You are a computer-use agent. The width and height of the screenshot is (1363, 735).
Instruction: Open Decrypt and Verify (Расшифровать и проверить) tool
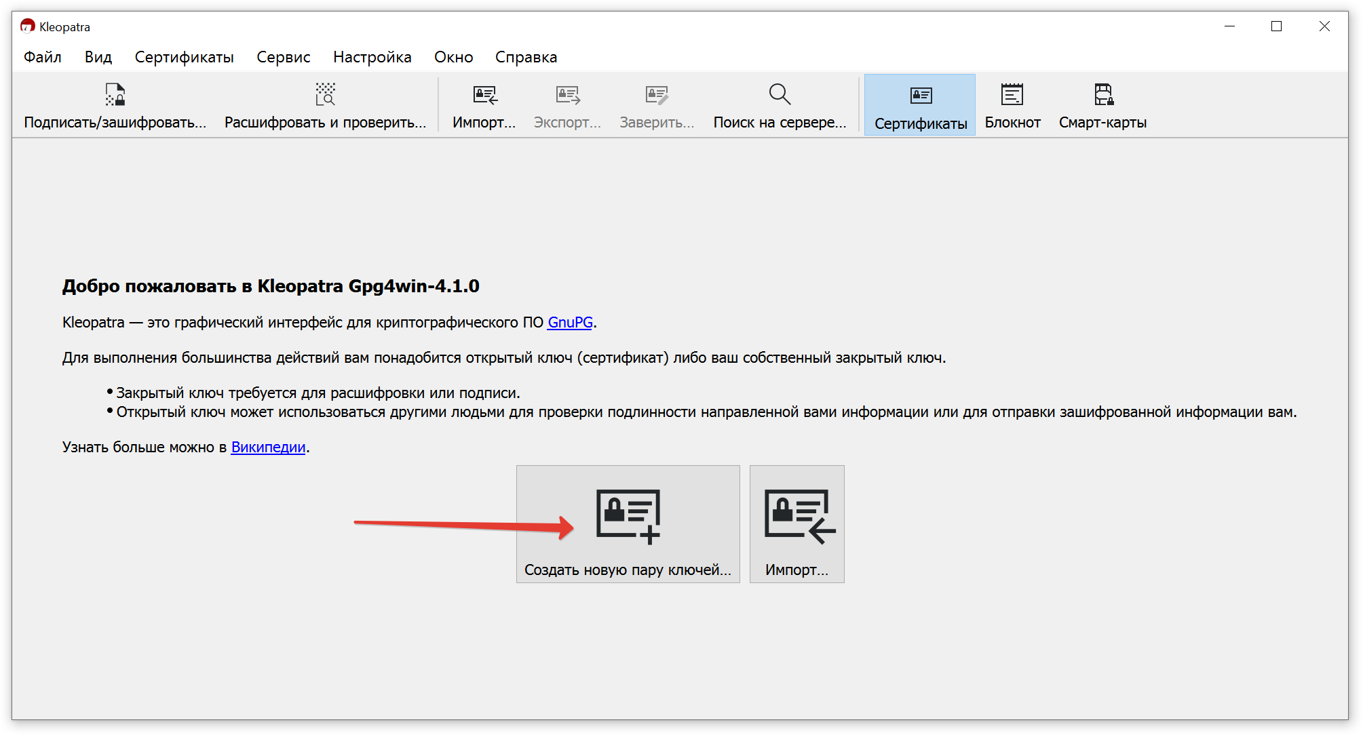[325, 106]
